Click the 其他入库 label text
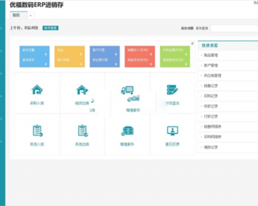258x206 pixels. 37,144
